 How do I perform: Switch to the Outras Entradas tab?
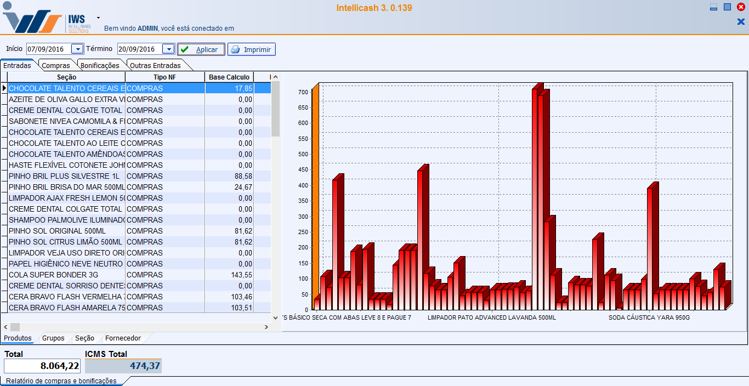(x=155, y=65)
